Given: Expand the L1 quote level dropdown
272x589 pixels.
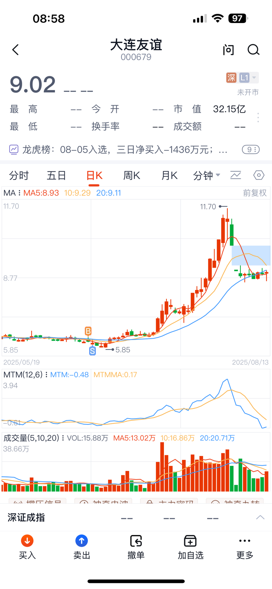Looking at the screenshot, I should 249,78.
